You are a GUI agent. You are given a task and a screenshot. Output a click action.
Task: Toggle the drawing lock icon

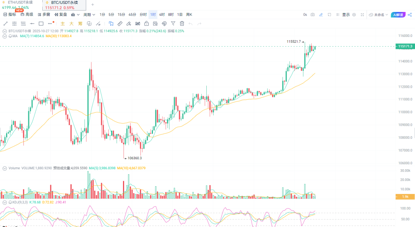pyautogui.click(x=146, y=23)
